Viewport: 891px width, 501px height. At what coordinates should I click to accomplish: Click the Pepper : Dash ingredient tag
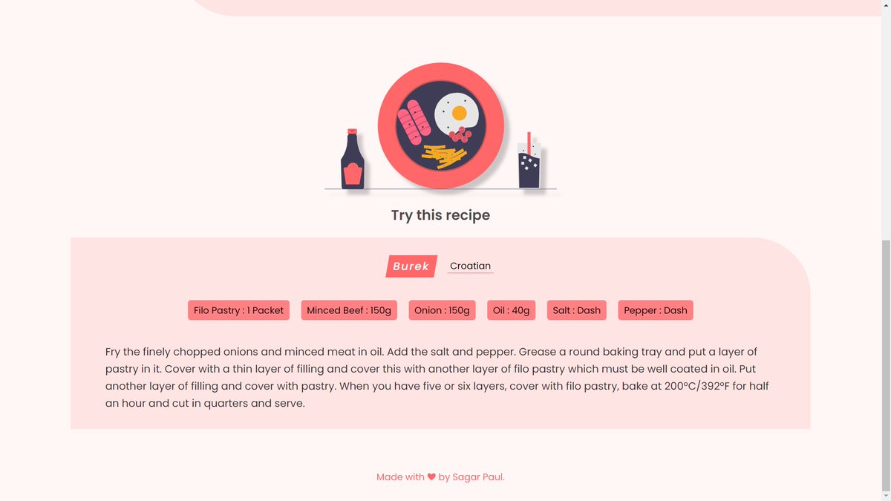[x=656, y=310]
